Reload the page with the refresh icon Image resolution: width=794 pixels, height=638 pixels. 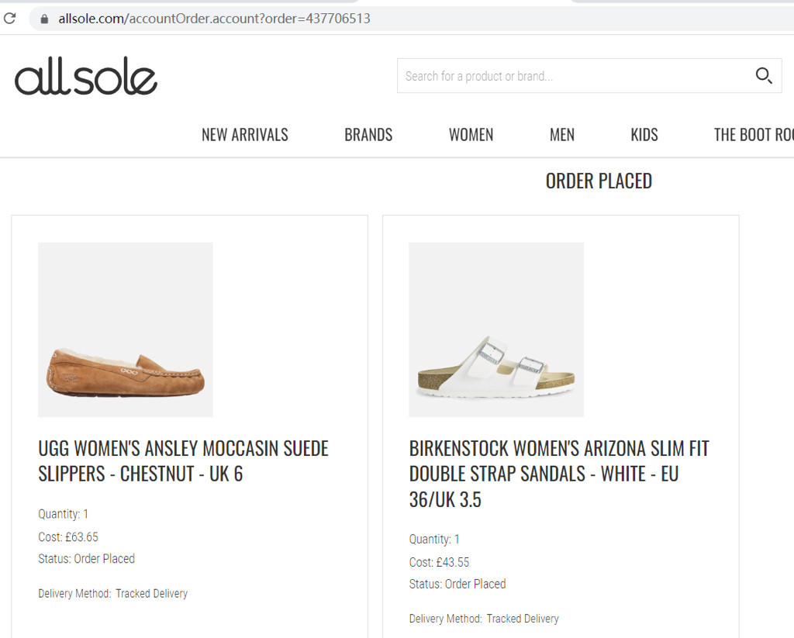(9, 19)
